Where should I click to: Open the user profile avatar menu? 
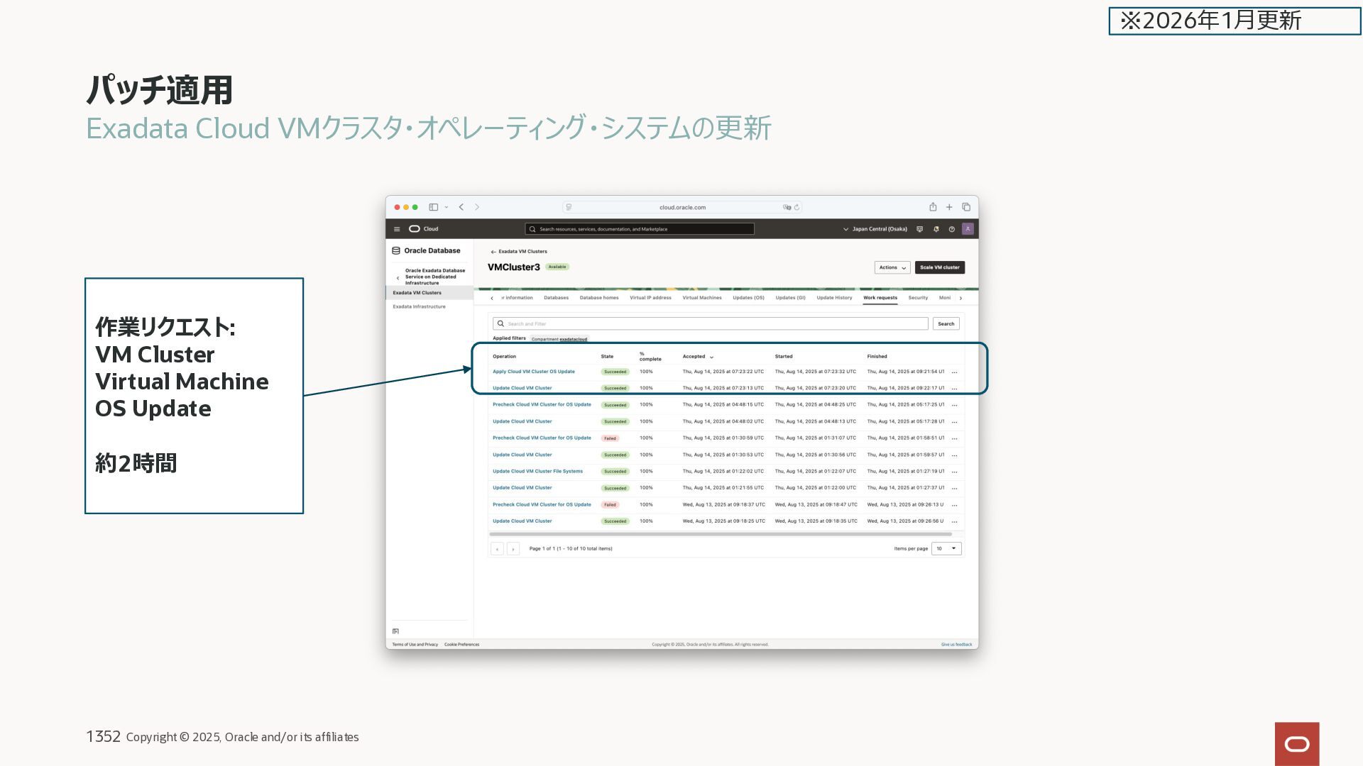tap(968, 228)
